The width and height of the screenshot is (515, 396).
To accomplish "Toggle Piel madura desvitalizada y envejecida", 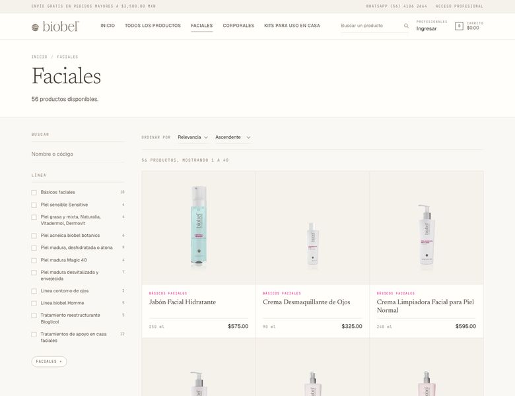I will click(34, 273).
